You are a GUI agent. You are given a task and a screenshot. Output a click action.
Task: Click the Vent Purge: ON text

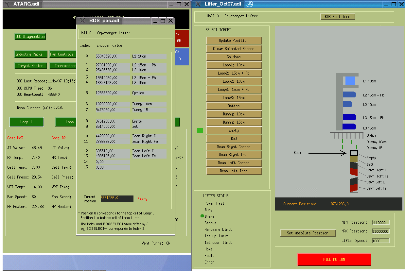156,243
